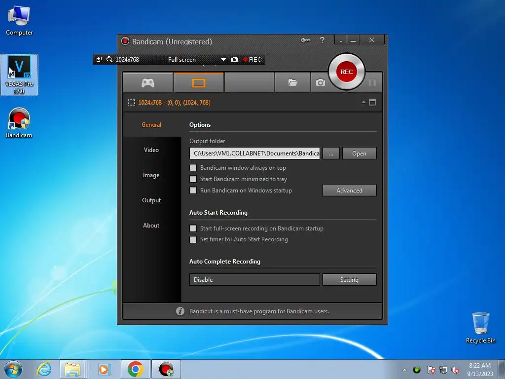Select the Screen Recording mode rectangle tab
Screen dimensions: 505x379
click(198, 83)
